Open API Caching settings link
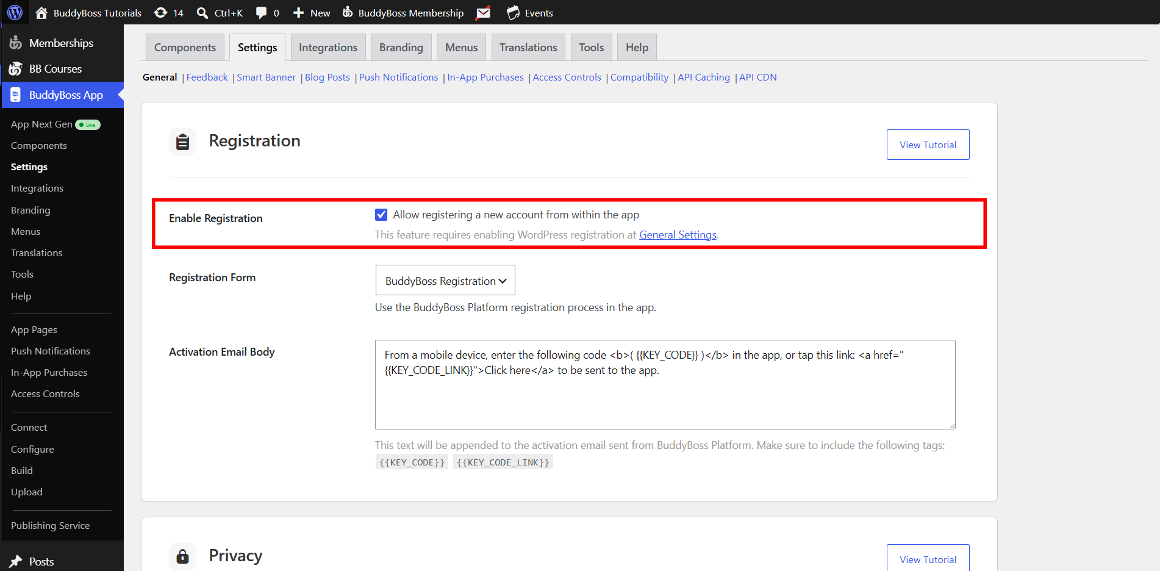This screenshot has height=571, width=1160. click(x=704, y=77)
